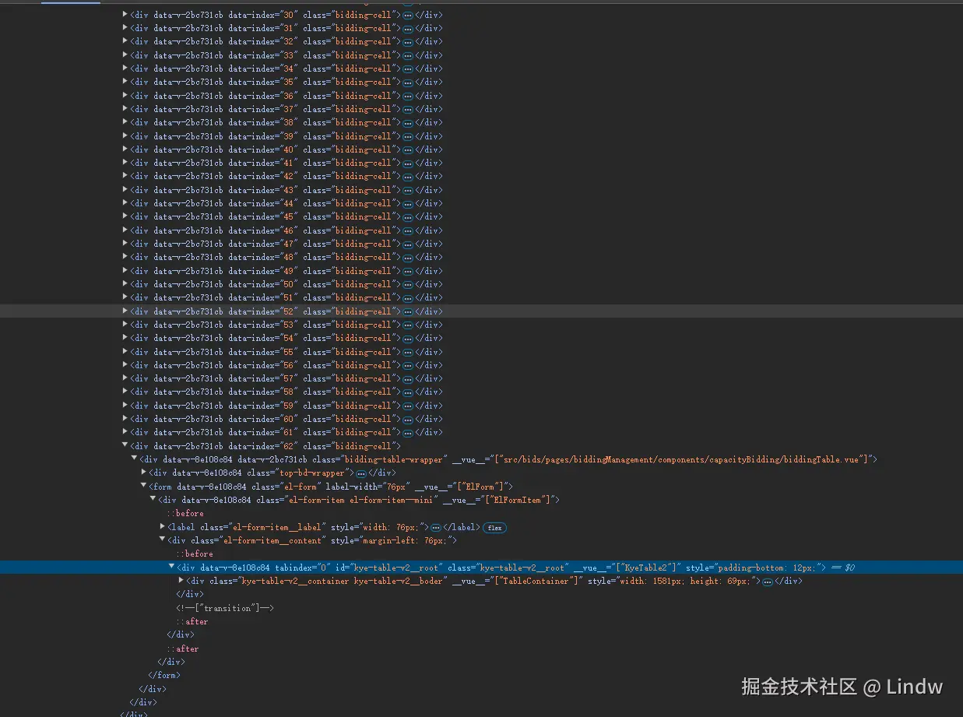Image resolution: width=963 pixels, height=717 pixels.
Task: Click the ellipsis badge on data-index "43" row
Action: (407, 190)
